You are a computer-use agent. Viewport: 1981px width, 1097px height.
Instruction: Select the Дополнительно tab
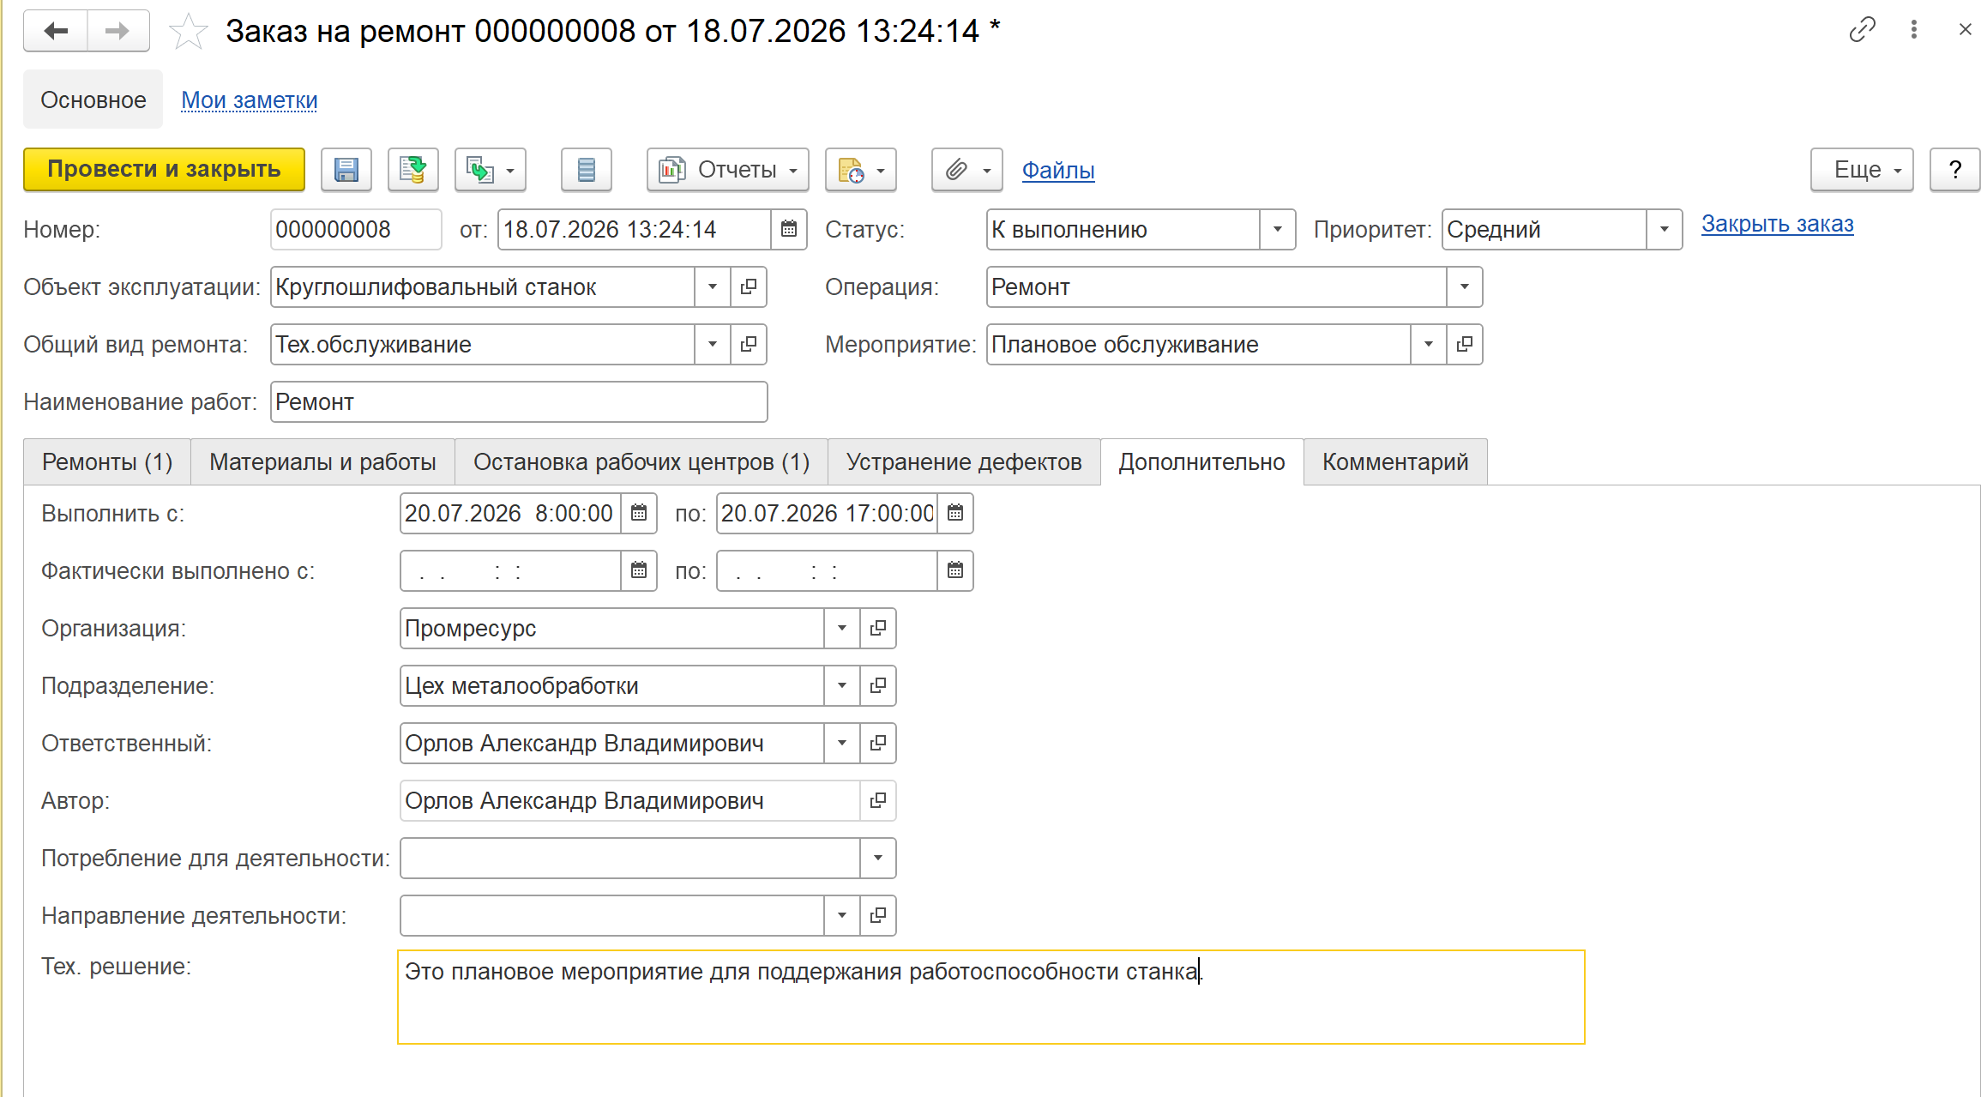point(1201,462)
